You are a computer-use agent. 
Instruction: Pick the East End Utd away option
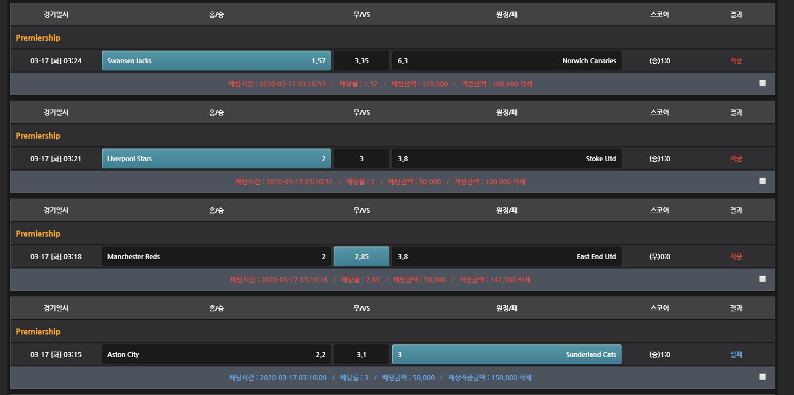(x=507, y=256)
